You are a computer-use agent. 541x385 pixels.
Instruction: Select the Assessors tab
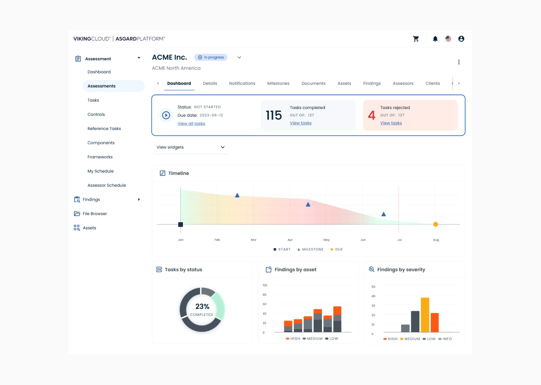point(403,83)
